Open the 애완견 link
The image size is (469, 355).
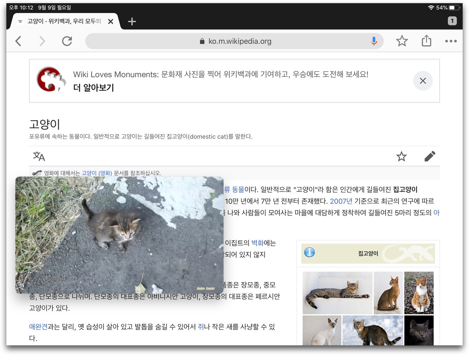[38, 327]
